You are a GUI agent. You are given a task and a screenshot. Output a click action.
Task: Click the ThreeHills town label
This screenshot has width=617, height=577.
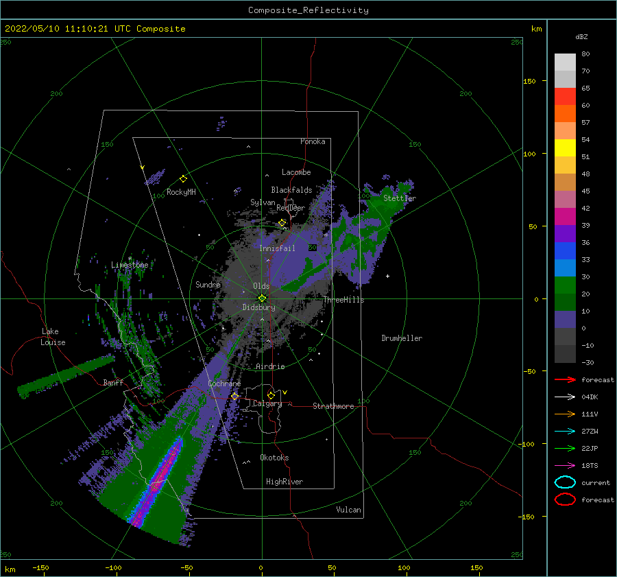coord(343,300)
